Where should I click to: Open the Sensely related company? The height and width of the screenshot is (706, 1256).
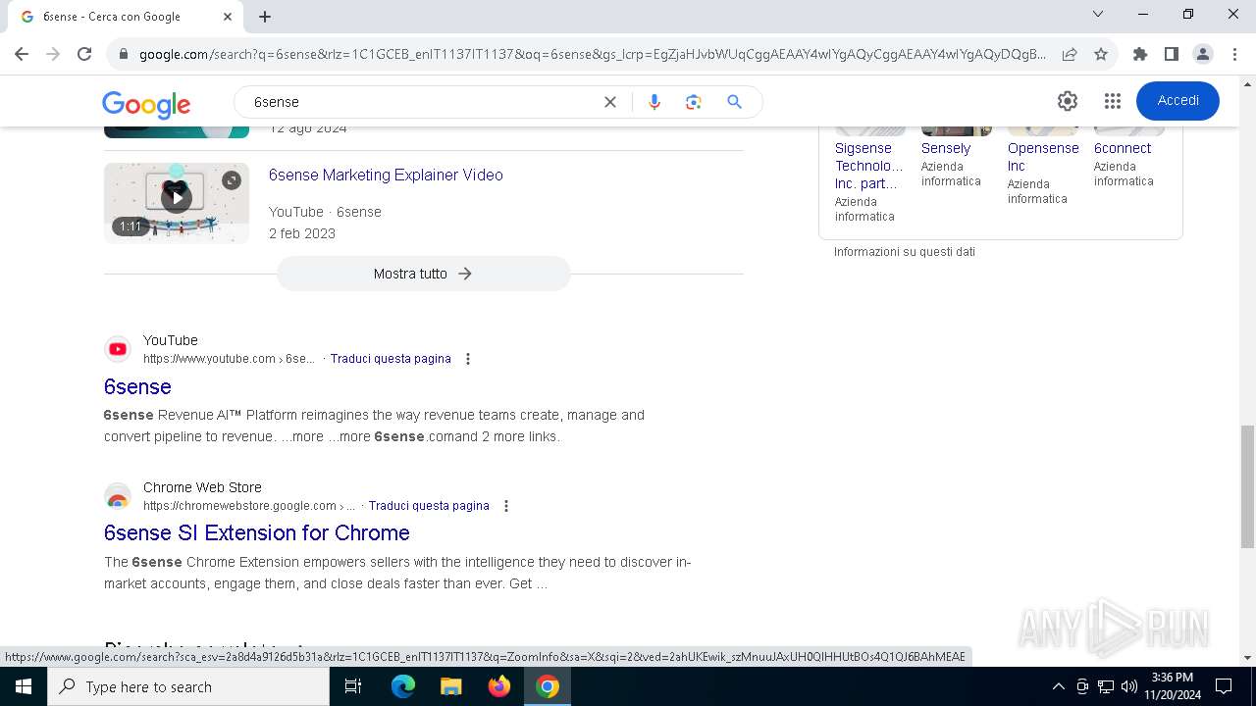tap(946, 148)
